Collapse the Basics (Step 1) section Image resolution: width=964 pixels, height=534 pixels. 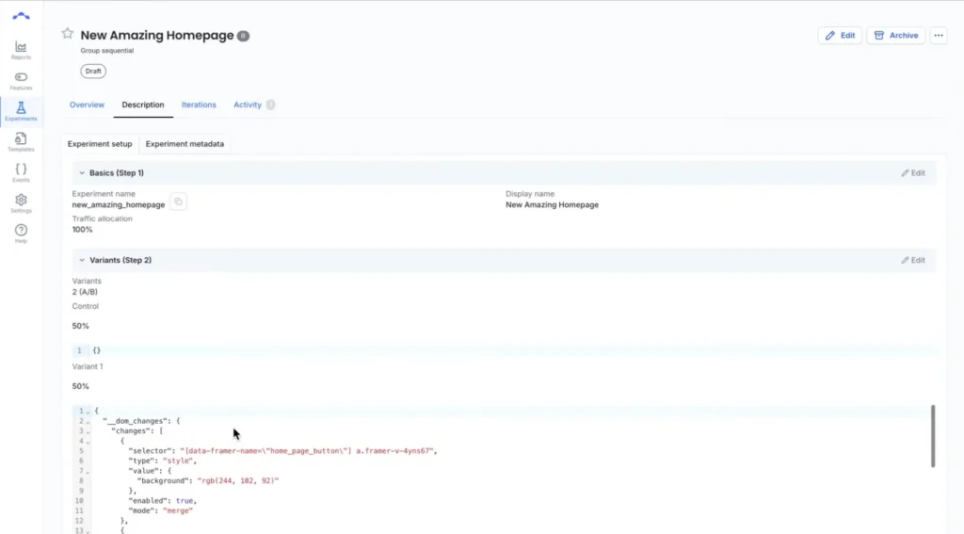pyautogui.click(x=82, y=173)
